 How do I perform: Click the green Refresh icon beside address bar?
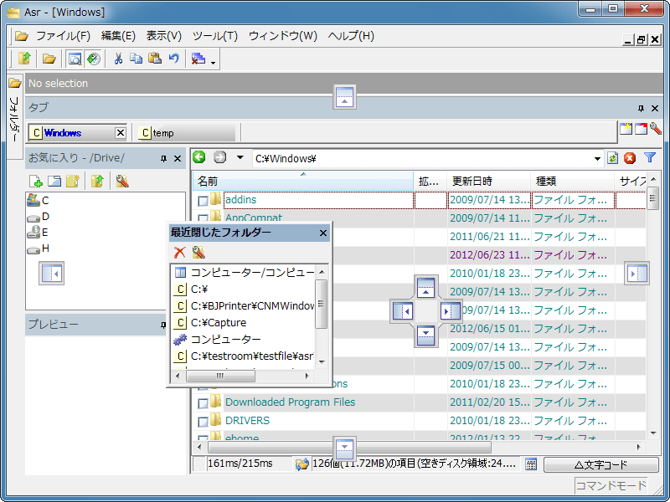coord(613,158)
